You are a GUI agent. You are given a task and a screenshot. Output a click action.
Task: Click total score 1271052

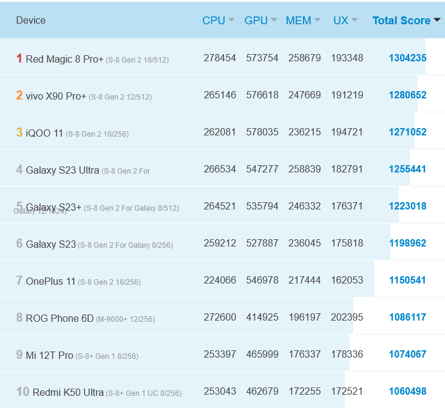(407, 132)
